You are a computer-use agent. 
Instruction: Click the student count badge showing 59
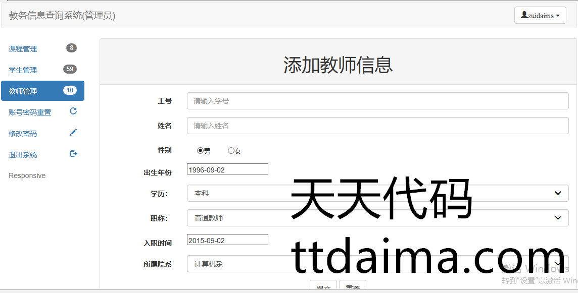click(70, 69)
